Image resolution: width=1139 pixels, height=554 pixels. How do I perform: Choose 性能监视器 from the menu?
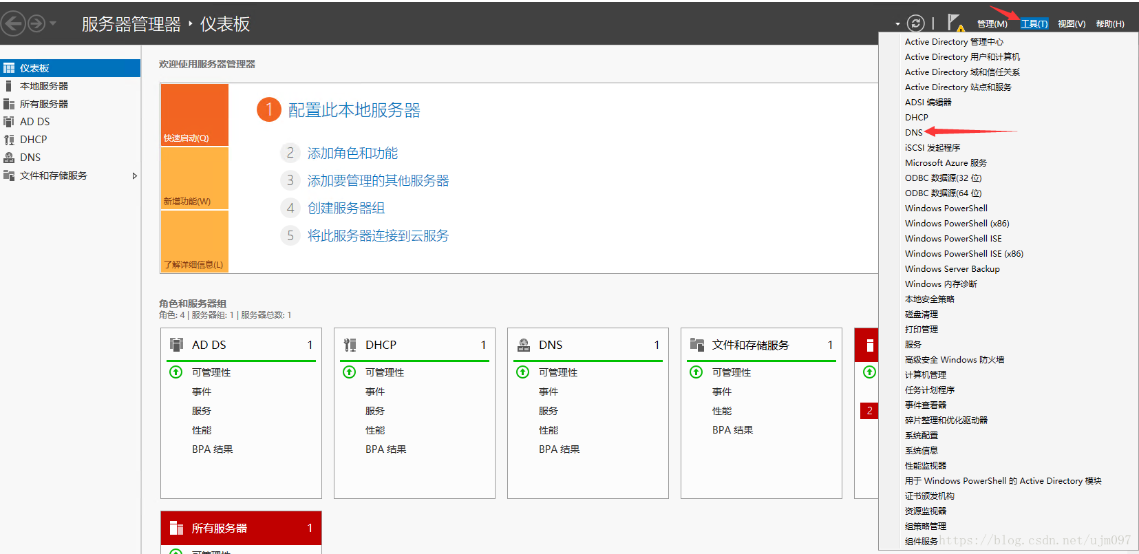925,466
